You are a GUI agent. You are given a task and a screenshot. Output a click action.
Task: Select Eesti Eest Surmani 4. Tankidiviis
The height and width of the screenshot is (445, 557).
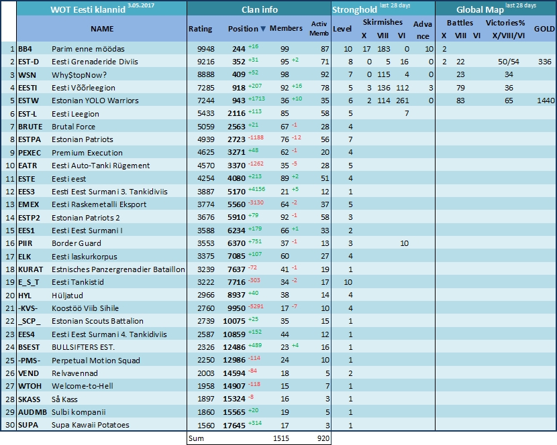109,334
